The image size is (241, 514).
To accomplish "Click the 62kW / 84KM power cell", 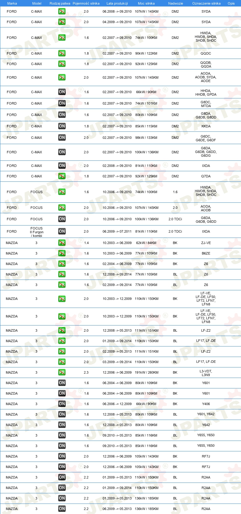I will tap(146, 243).
